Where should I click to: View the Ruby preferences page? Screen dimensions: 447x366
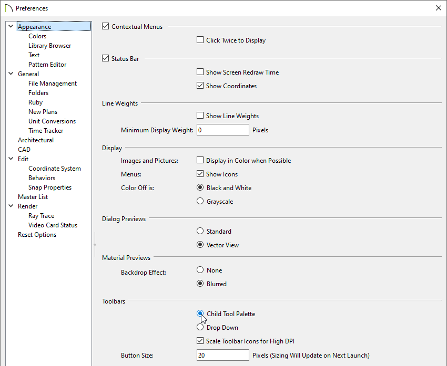35,102
